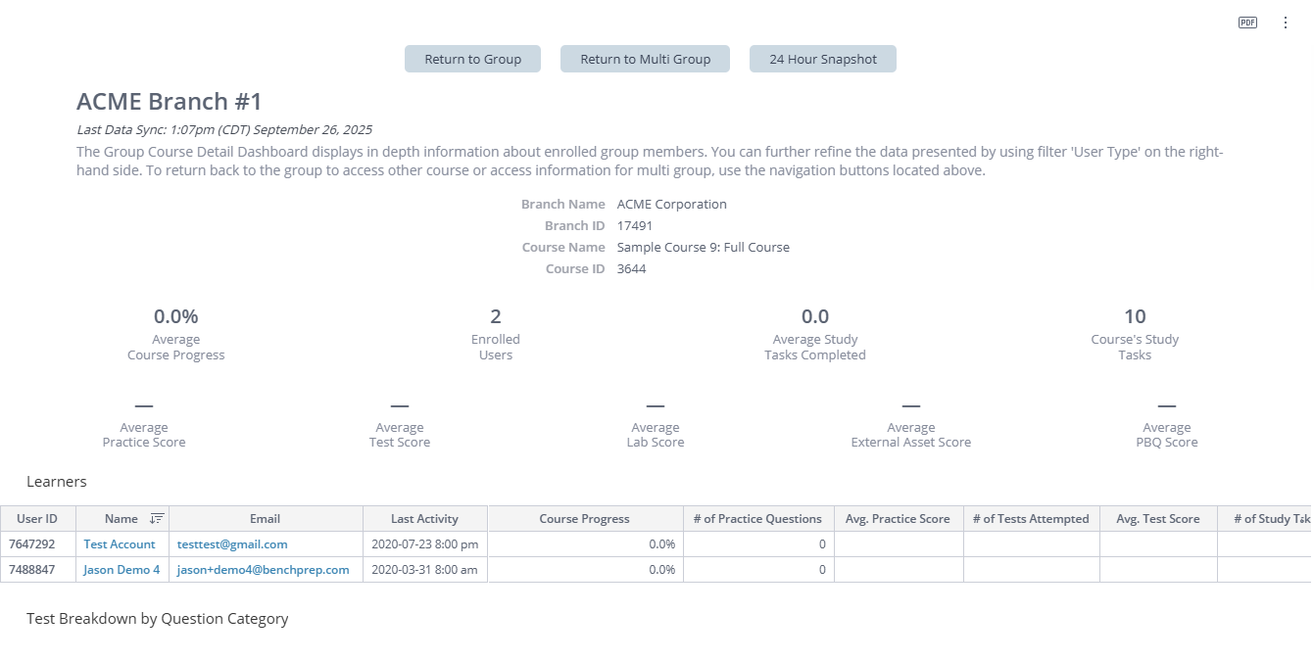
Task: Click Return to Multi Group button
Action: 645,59
